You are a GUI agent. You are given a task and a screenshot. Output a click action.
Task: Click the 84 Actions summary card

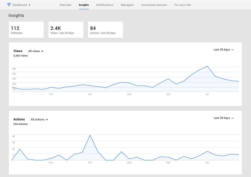[105, 30]
